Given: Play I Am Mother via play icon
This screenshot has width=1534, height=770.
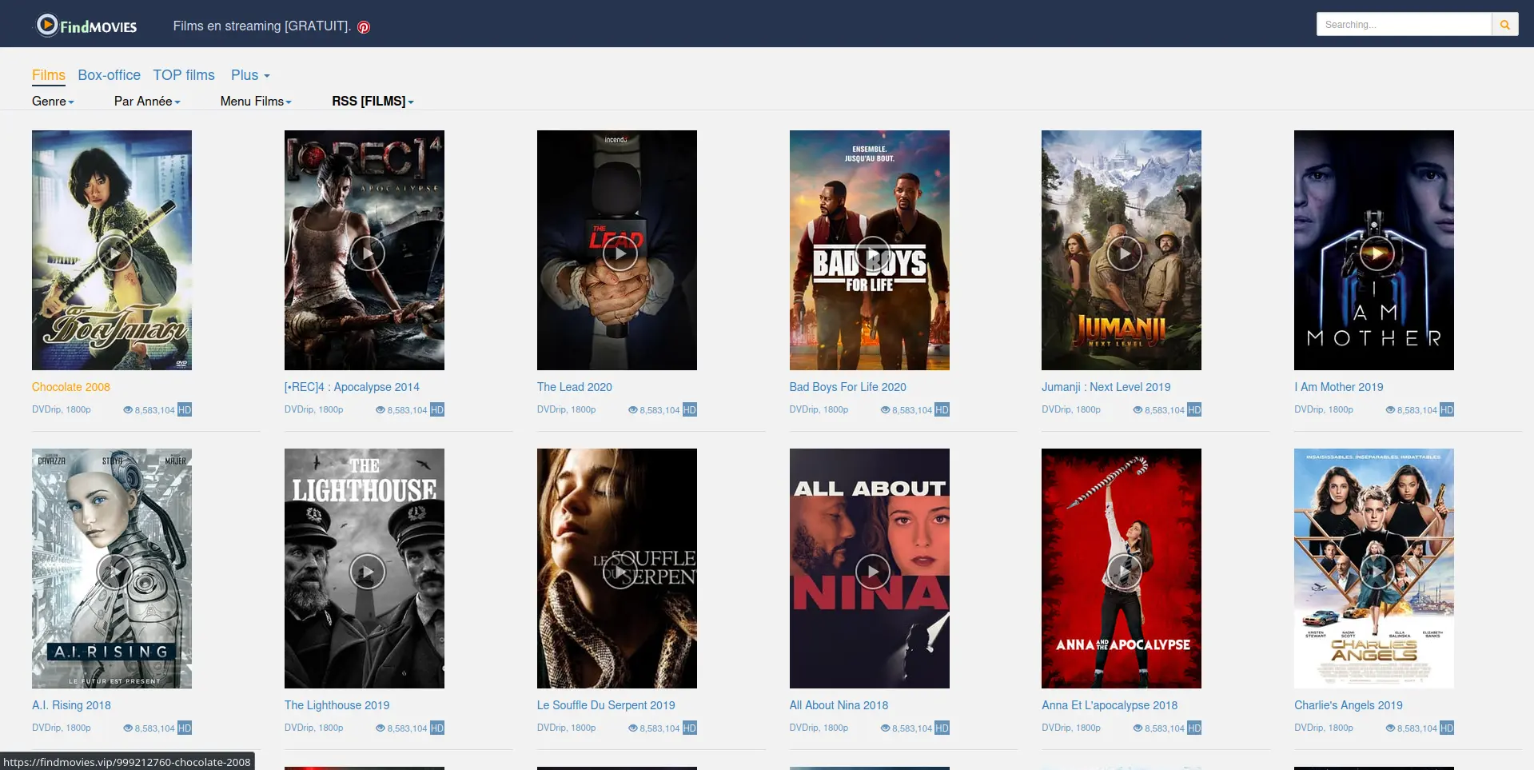Looking at the screenshot, I should (x=1377, y=253).
